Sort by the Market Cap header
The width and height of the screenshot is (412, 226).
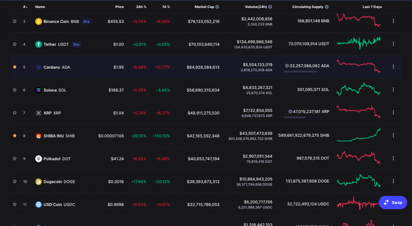(x=204, y=7)
